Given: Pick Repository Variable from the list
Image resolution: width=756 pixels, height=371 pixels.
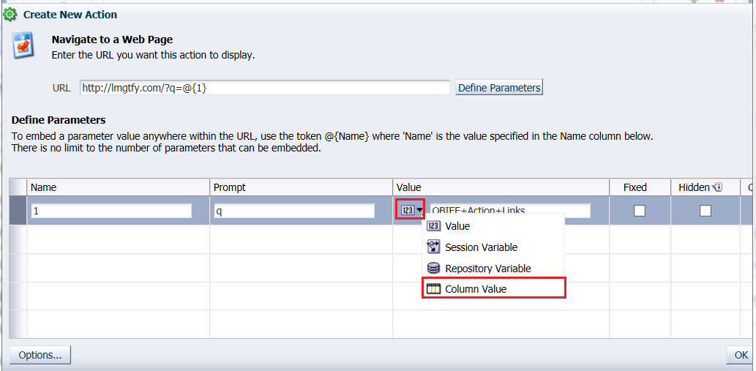Looking at the screenshot, I should coord(487,269).
